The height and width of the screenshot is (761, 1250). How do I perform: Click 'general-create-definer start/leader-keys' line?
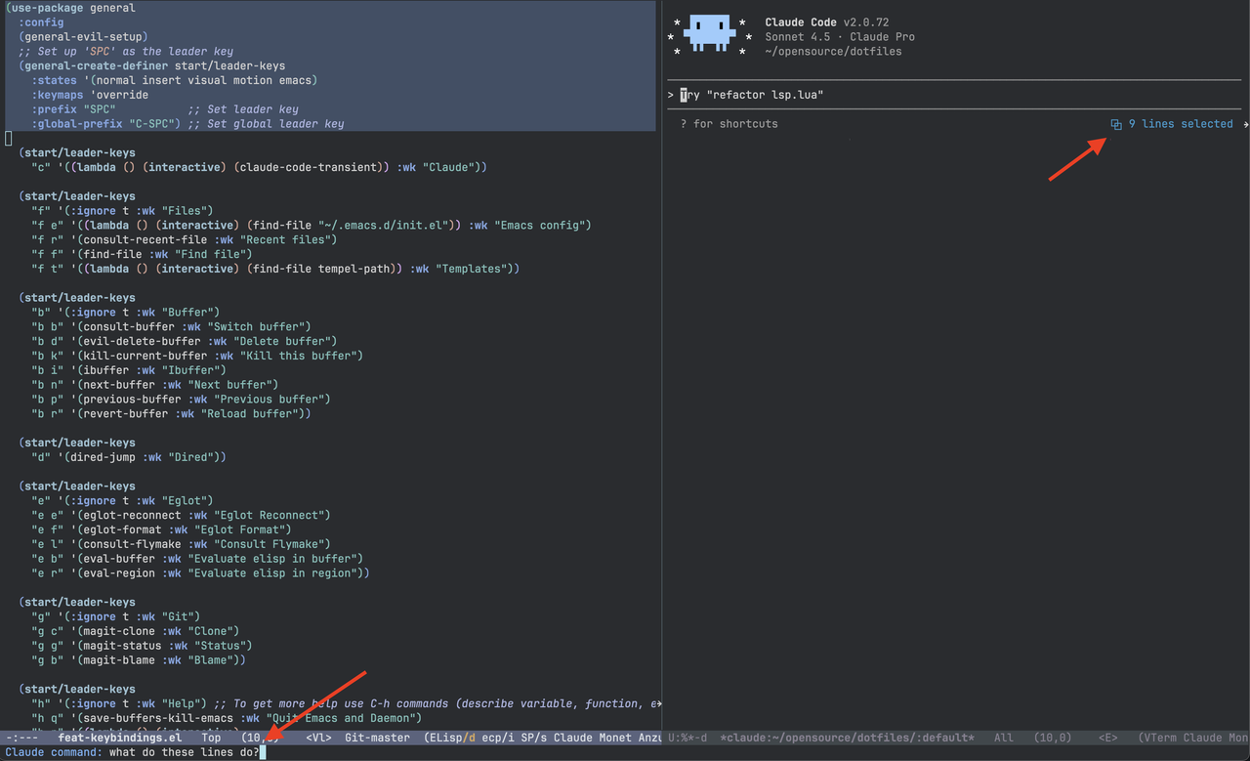[x=152, y=66]
